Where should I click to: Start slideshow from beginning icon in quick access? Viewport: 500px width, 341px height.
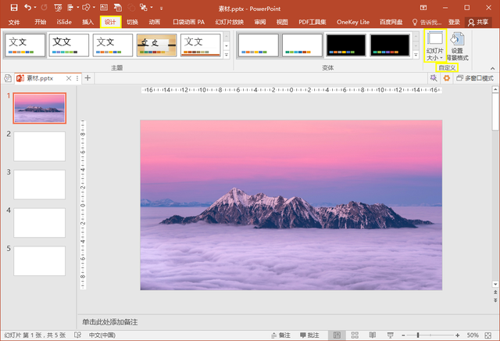[x=58, y=8]
